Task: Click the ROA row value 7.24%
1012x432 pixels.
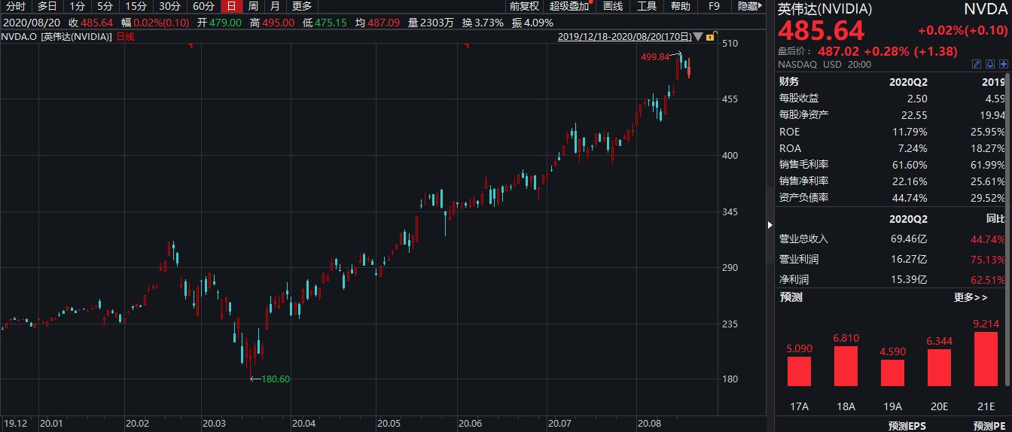Action: [913, 148]
